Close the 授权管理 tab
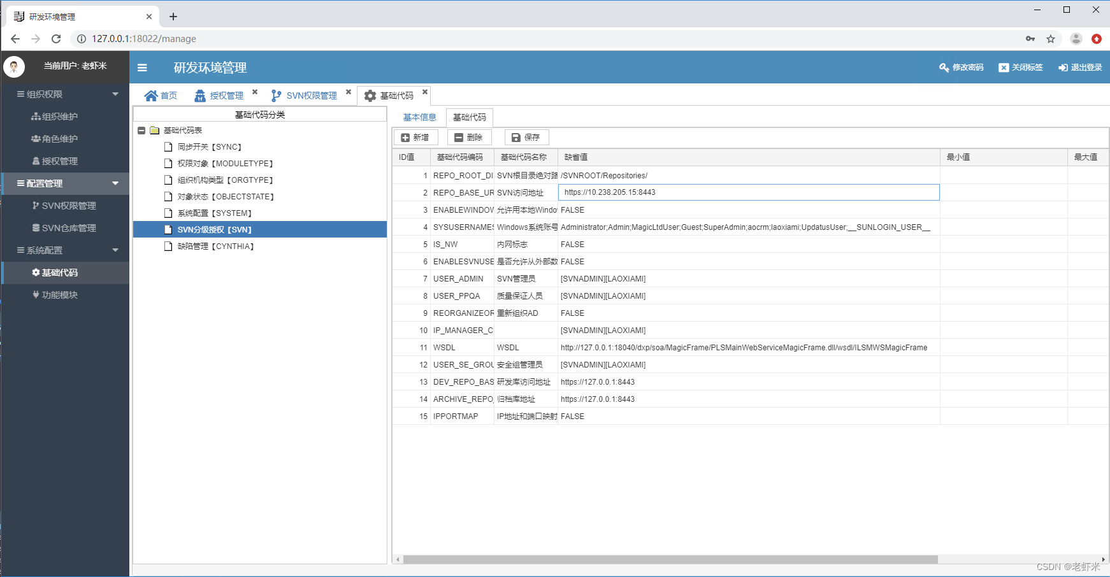 click(255, 92)
